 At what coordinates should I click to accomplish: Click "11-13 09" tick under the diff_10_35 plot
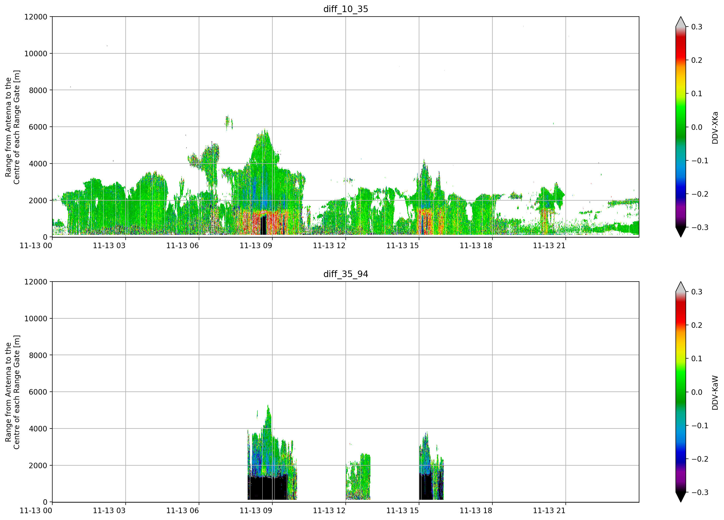(x=256, y=246)
